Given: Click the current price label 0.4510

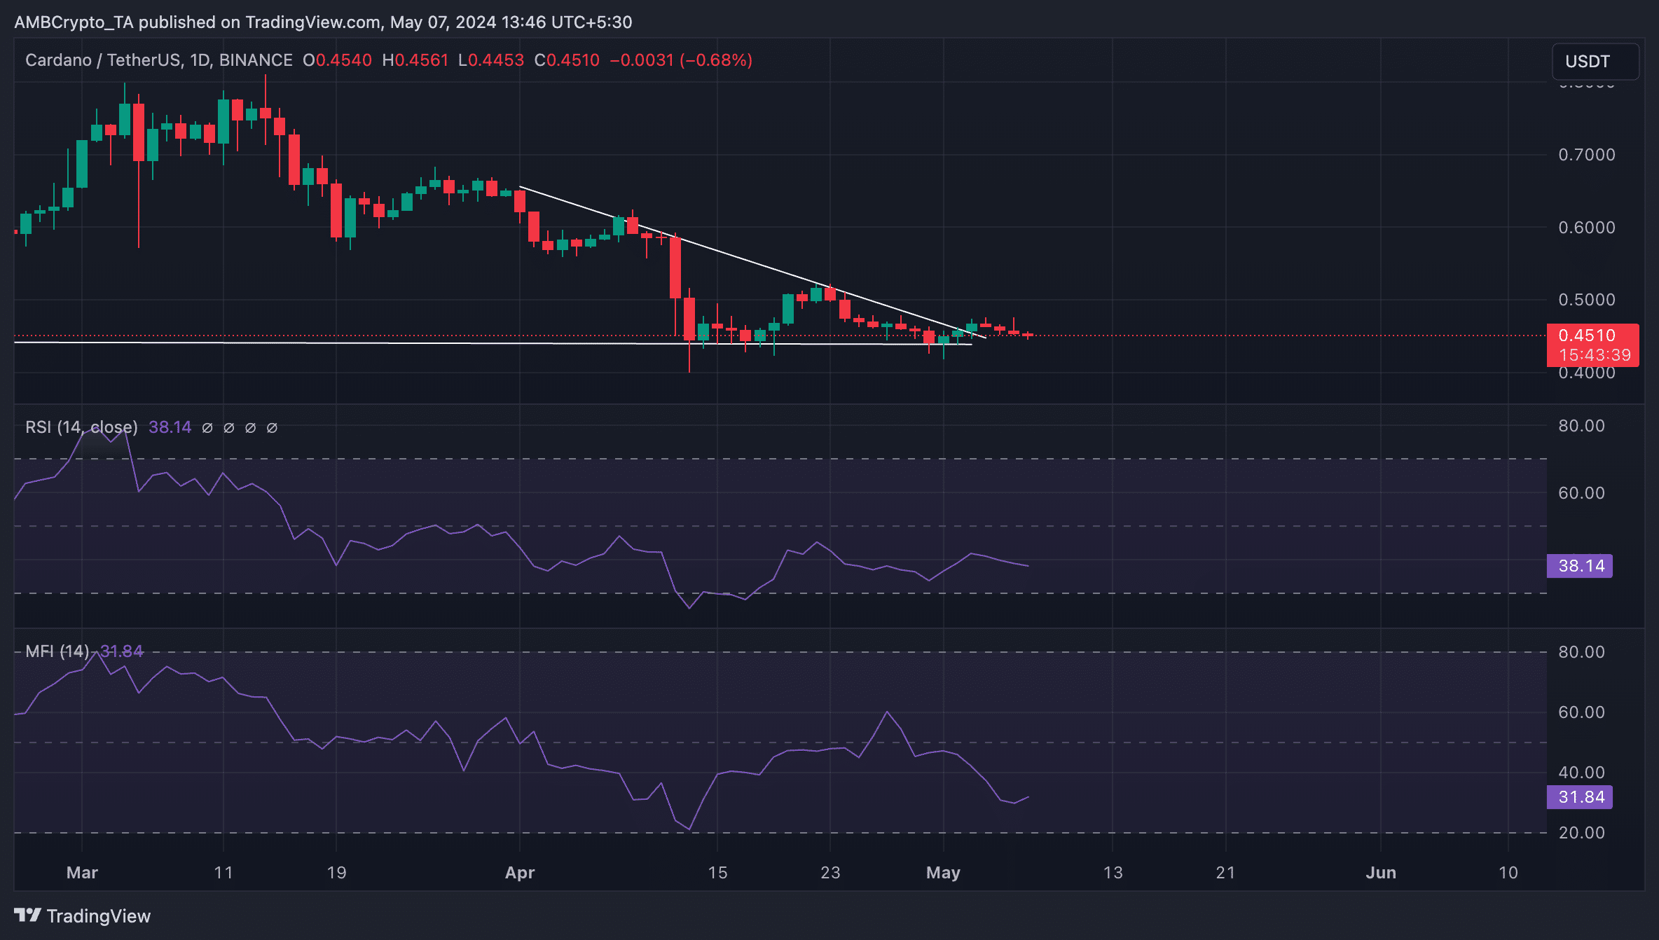Looking at the screenshot, I should point(1587,336).
